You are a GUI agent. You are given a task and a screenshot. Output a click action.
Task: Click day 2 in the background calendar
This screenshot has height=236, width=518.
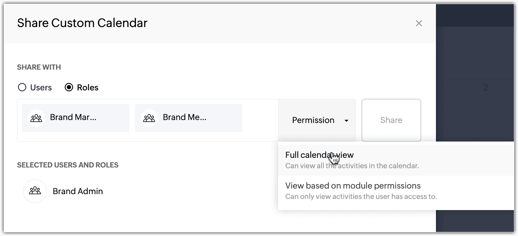(485, 88)
